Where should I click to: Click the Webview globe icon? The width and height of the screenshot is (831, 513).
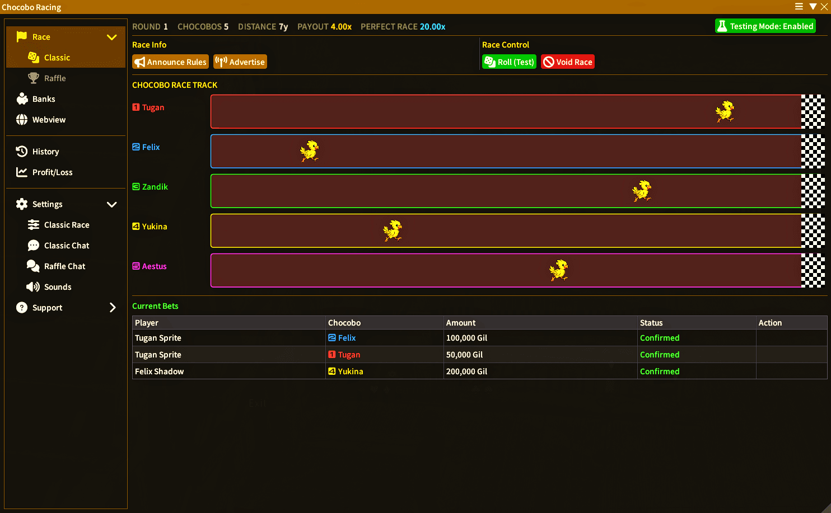click(22, 120)
